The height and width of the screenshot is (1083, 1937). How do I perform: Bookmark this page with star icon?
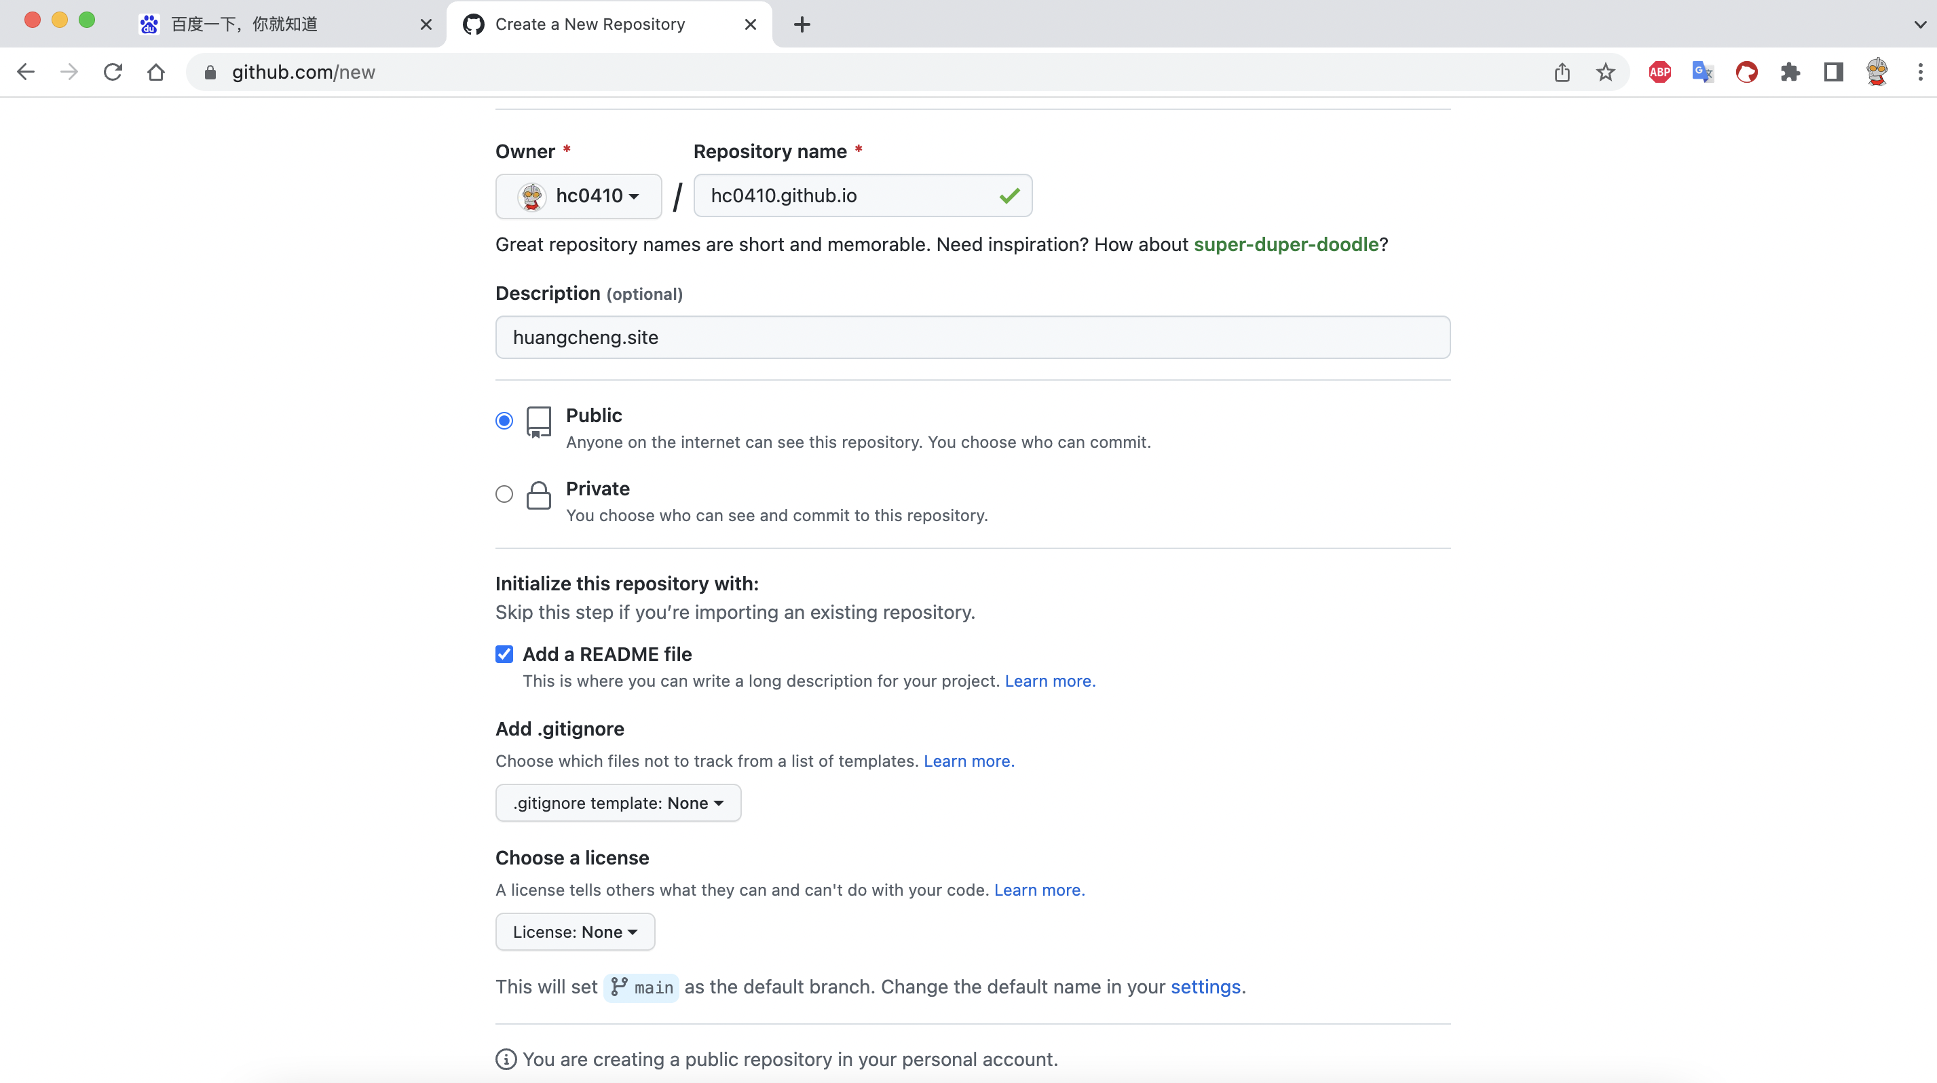(x=1605, y=72)
